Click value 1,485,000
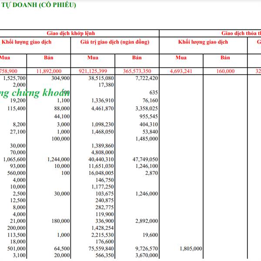 click(147, 139)
